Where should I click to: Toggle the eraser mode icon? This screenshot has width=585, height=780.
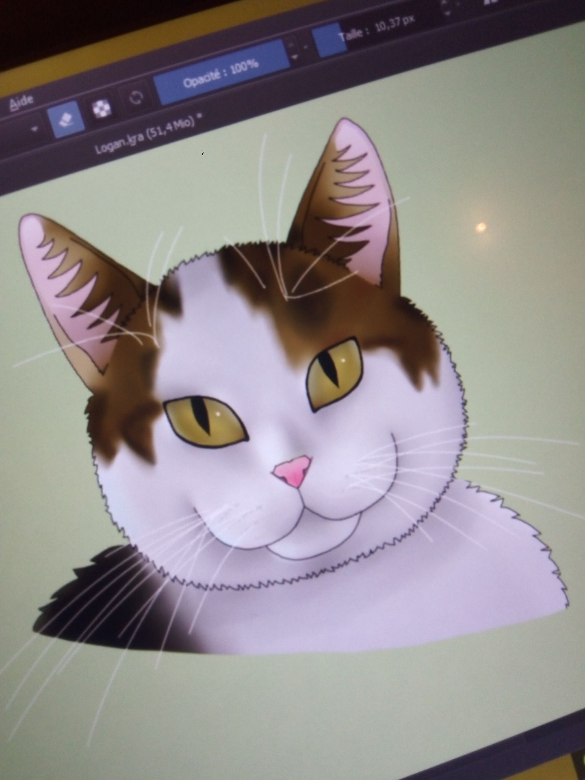coord(66,120)
